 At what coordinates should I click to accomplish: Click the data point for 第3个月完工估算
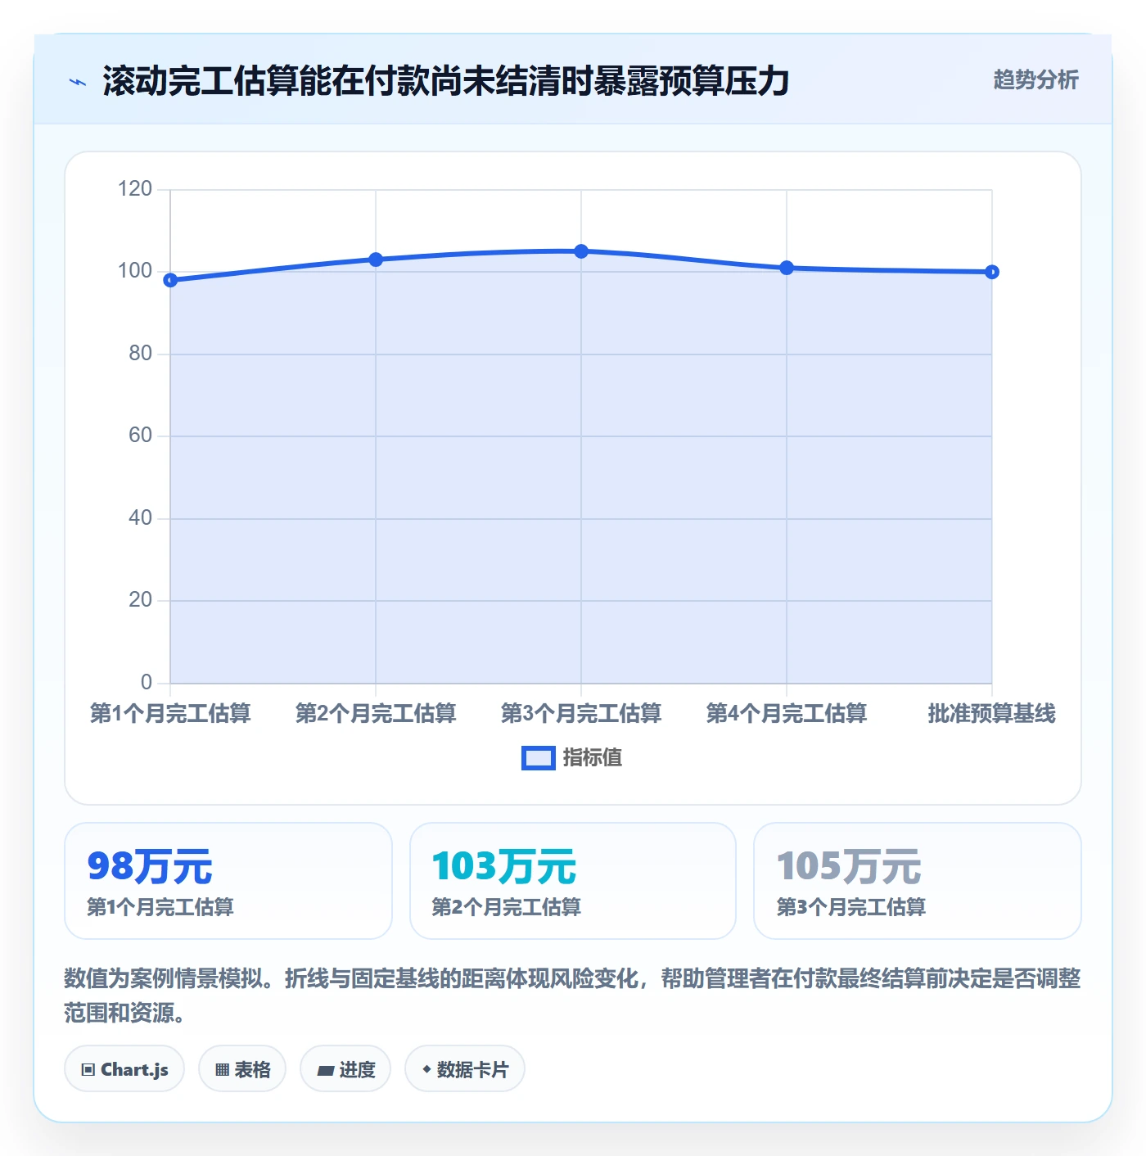point(581,251)
